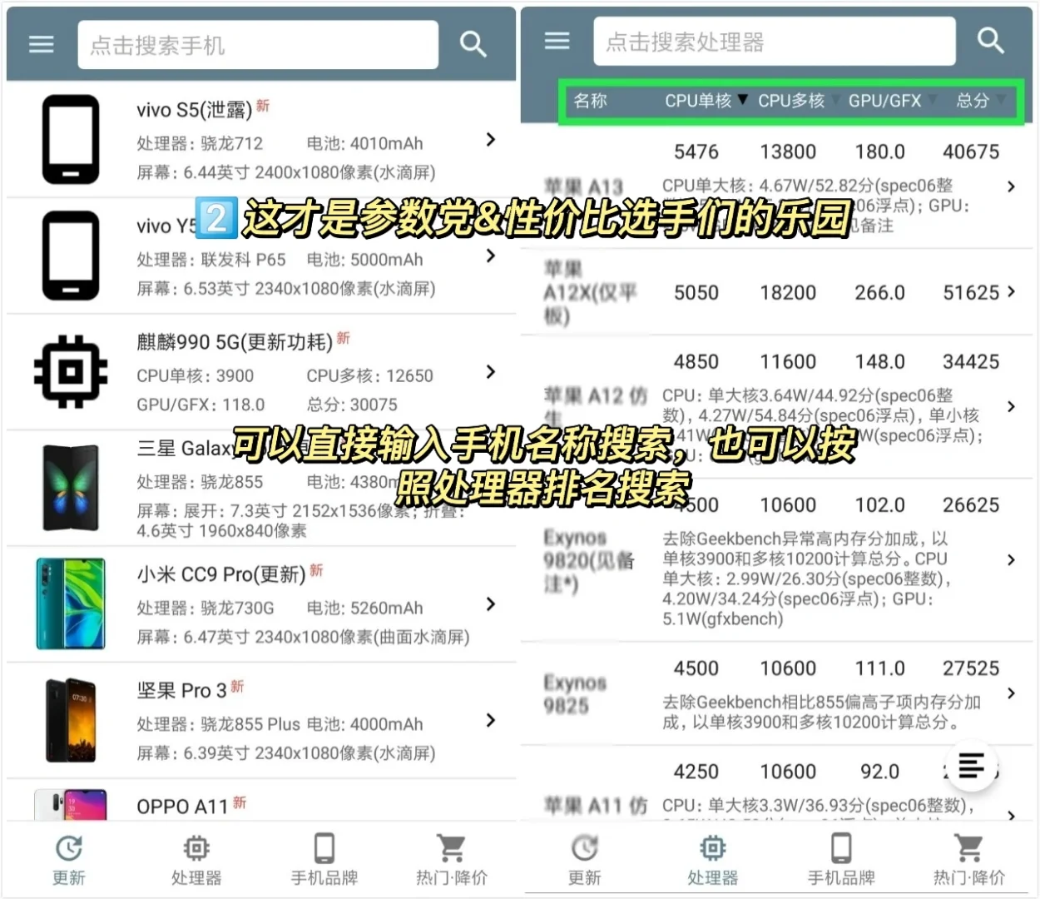This screenshot has width=1040, height=899.
Task: Sort by 名称 column header
Action: pyautogui.click(x=591, y=101)
